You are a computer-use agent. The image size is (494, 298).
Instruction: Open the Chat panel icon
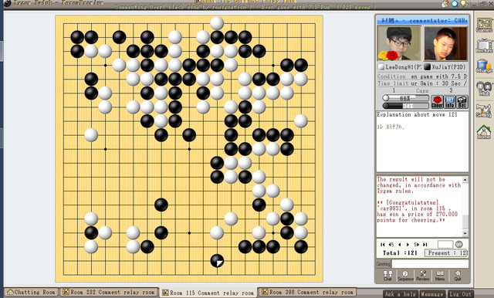(x=387, y=276)
